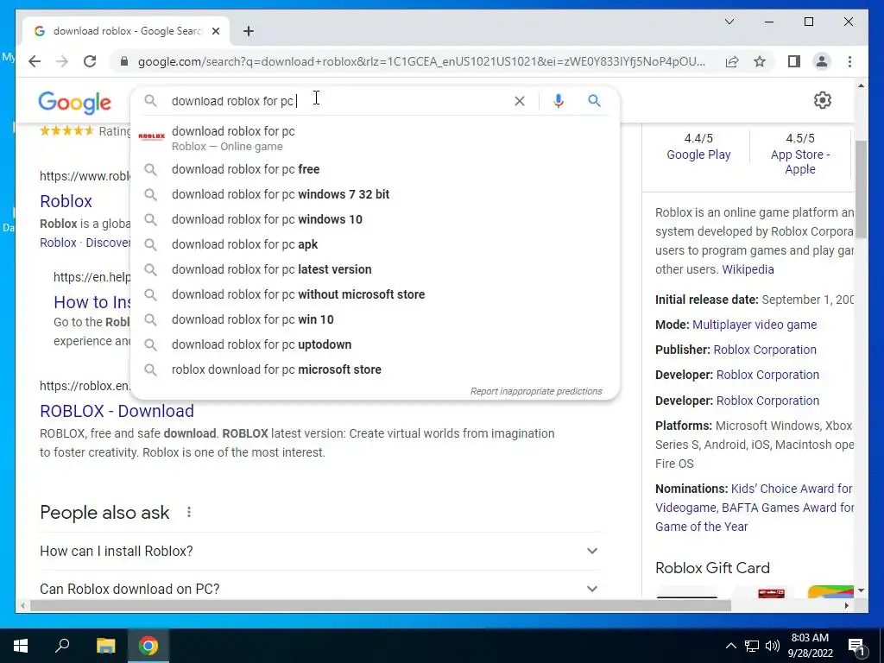Open the notification center icon
Viewport: 884px width, 663px height.
tap(856, 647)
